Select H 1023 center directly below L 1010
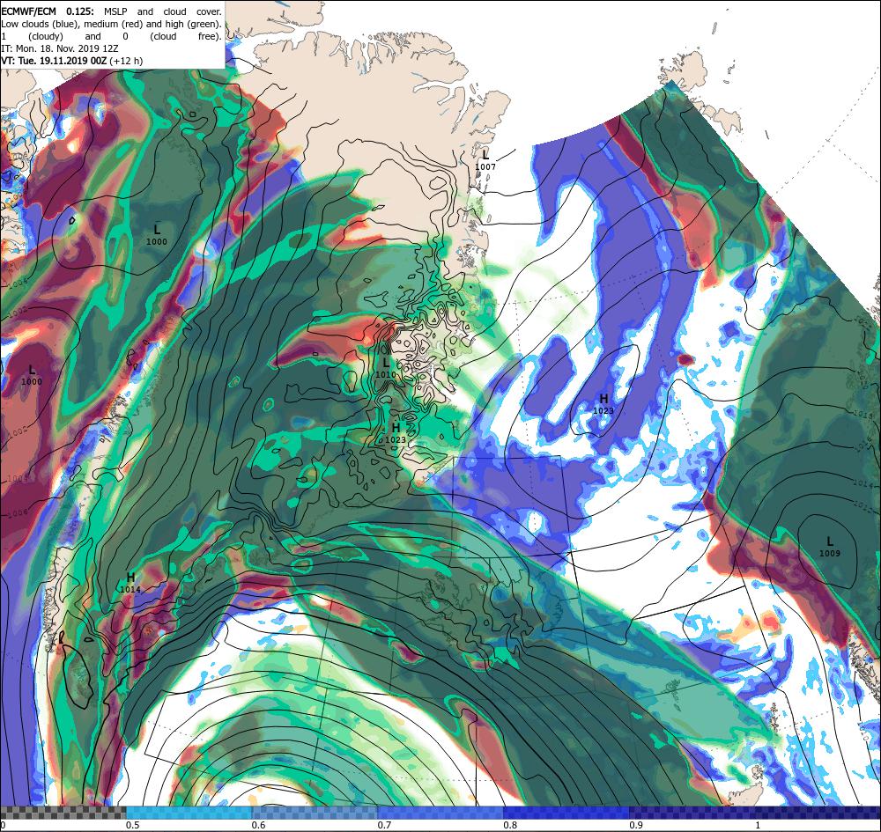This screenshot has width=881, height=832. (x=396, y=433)
